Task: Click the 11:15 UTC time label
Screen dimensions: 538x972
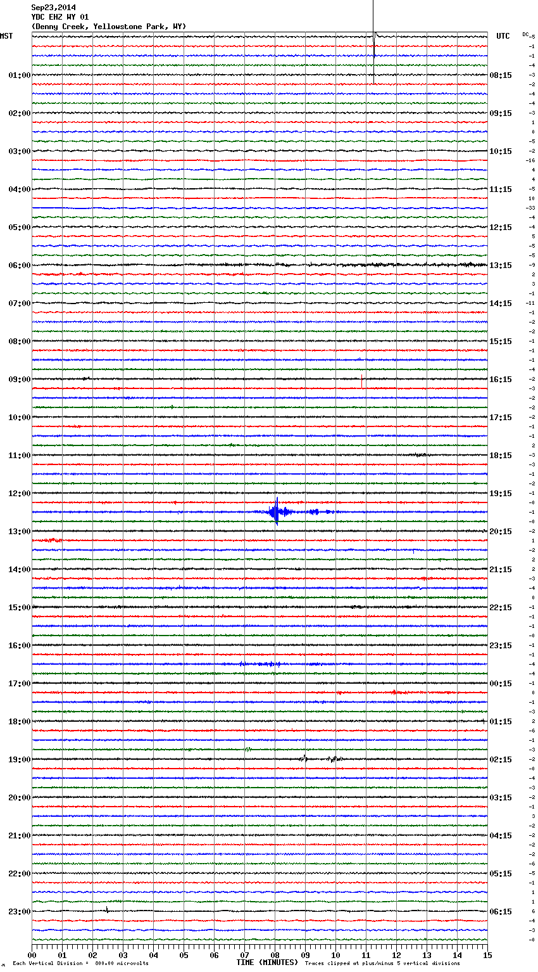Action: 501,189
